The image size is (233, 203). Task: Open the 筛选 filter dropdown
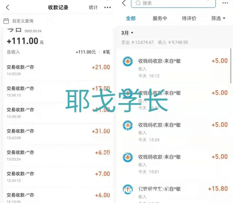218,19
